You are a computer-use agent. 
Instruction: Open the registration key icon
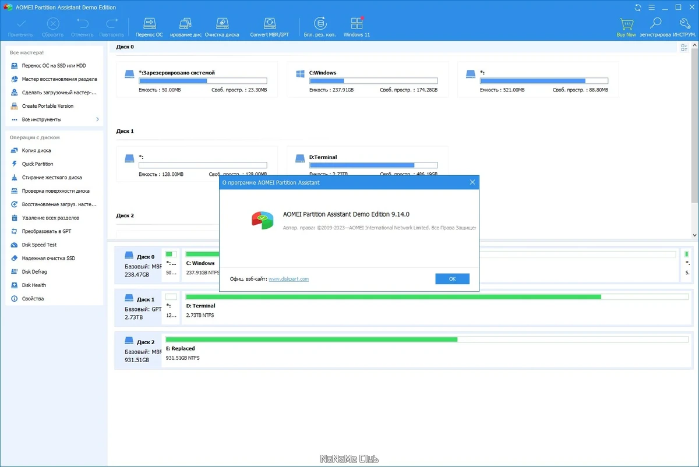(x=655, y=27)
